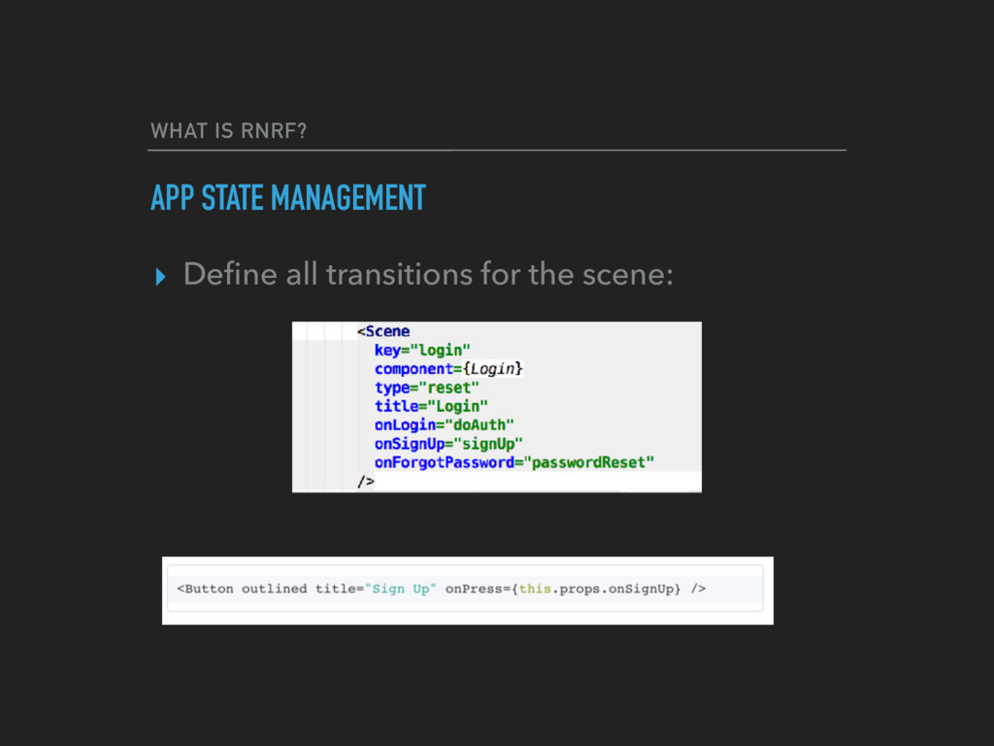
Task: Click the onForgotPassword="passwordReset" code line
Action: 514,462
